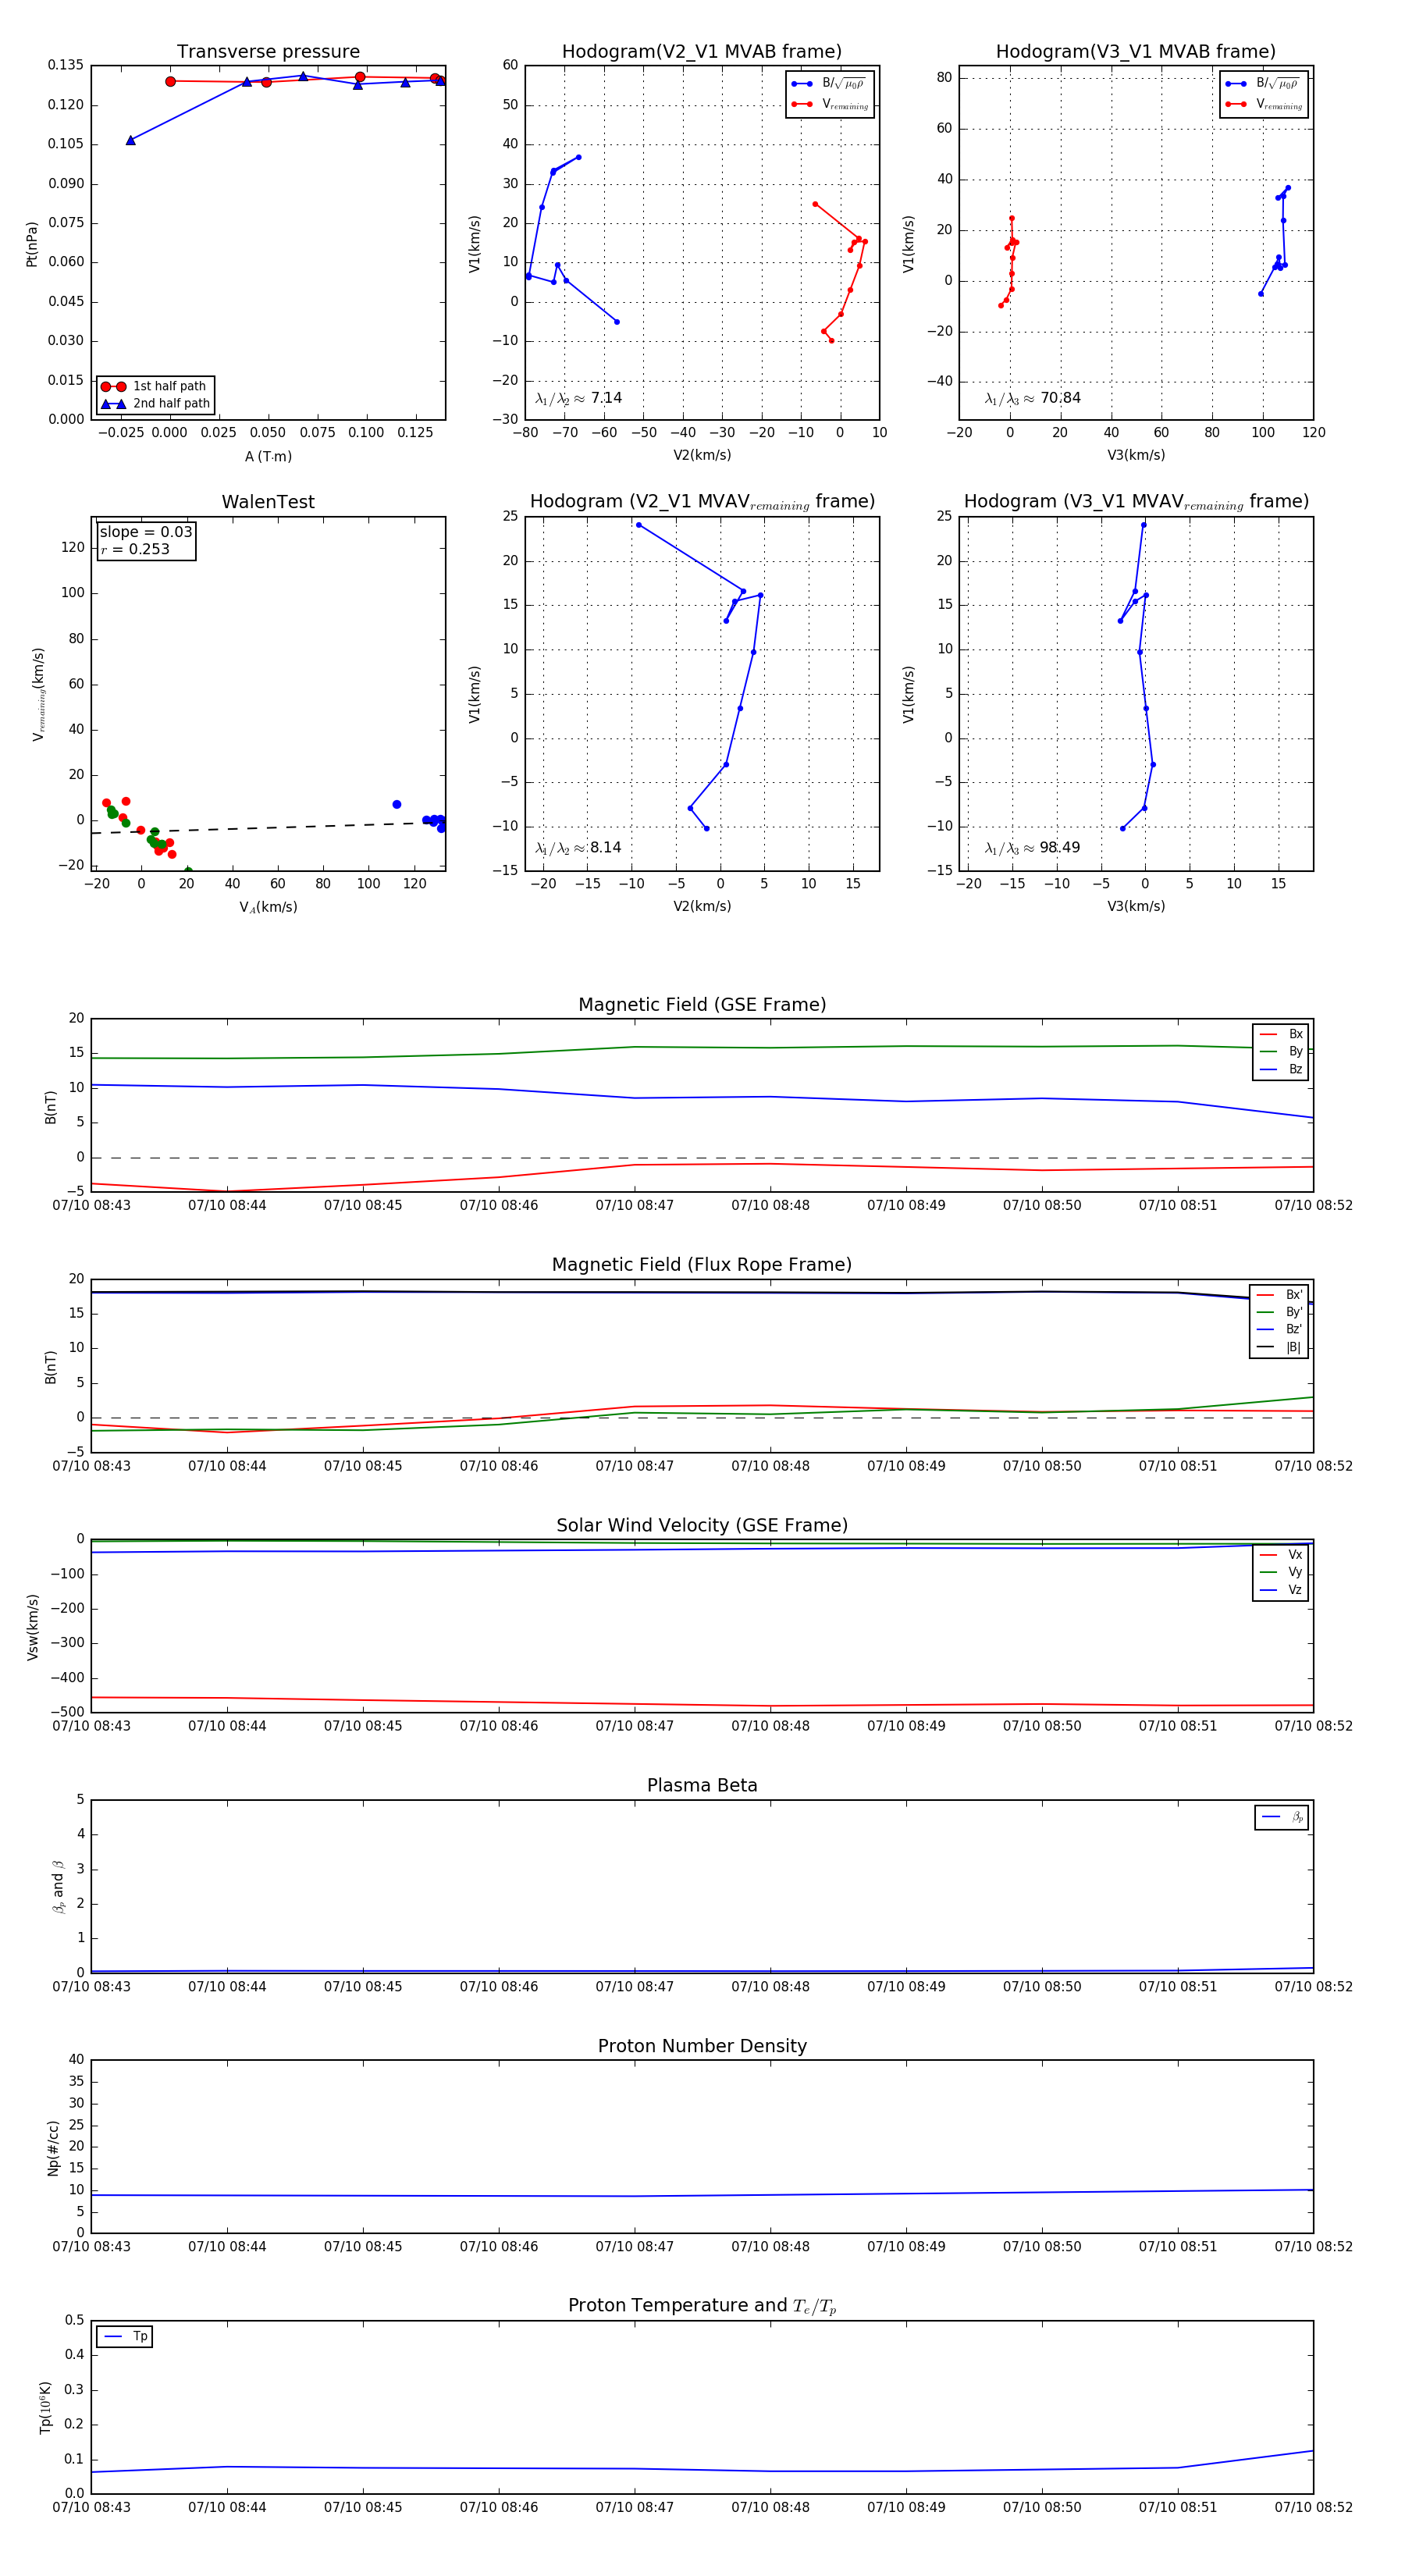The width and height of the screenshot is (1405, 2576).
Task: Click the 'Pt(nPa)' y-axis label
Action: (x=31, y=244)
